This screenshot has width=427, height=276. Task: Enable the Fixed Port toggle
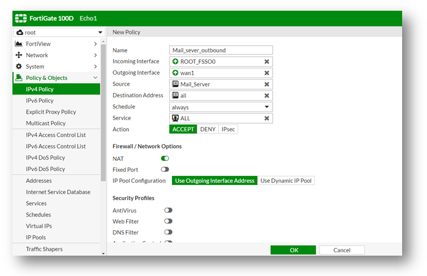pyautogui.click(x=165, y=170)
